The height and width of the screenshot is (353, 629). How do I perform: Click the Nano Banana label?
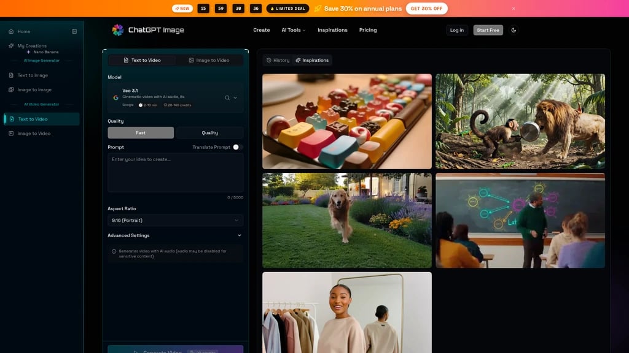[x=45, y=52]
